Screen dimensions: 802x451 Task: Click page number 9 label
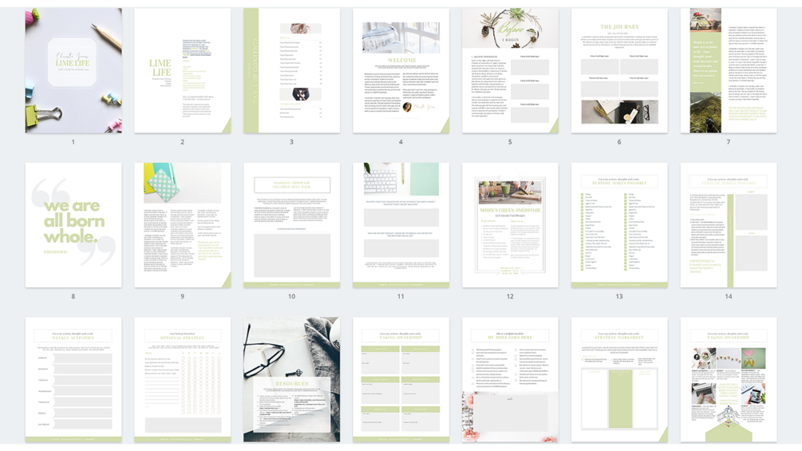point(182,296)
